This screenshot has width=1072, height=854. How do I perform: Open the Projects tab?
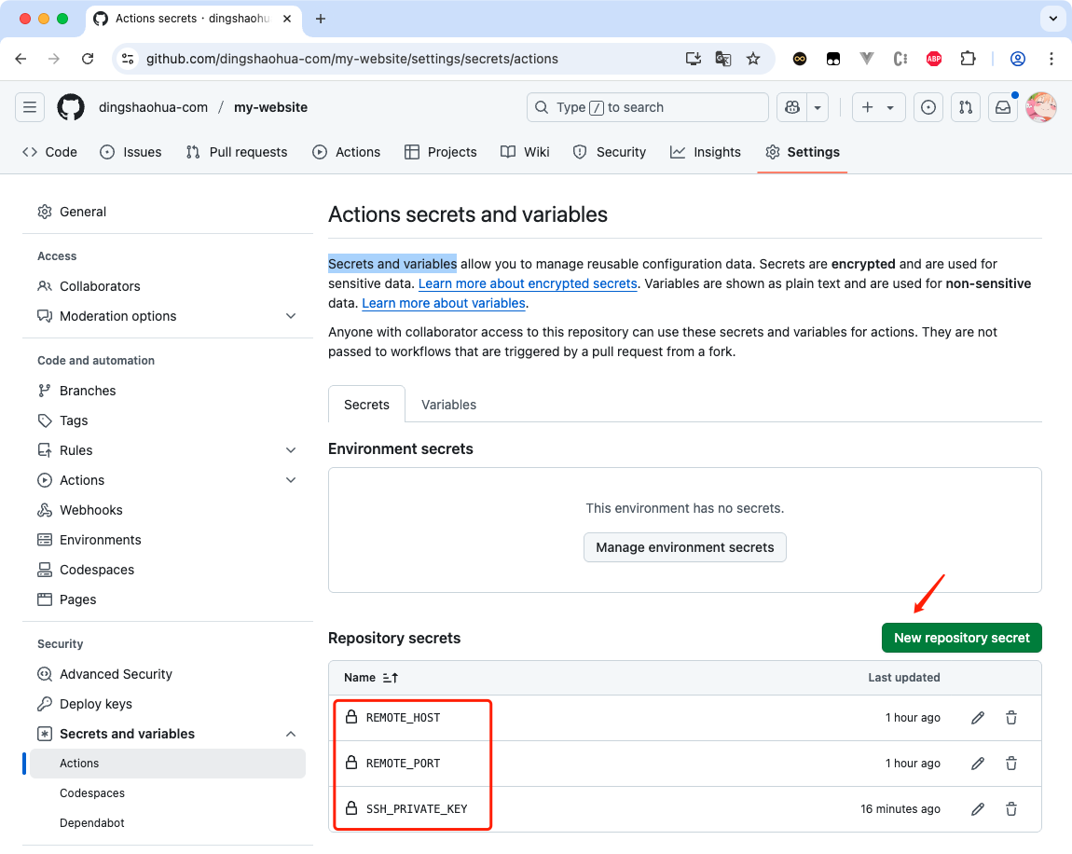click(440, 152)
